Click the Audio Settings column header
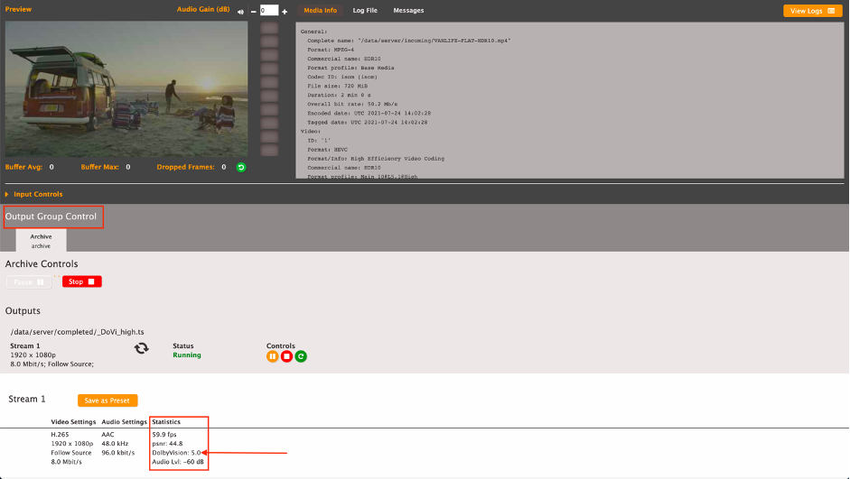This screenshot has width=850, height=479. point(124,421)
